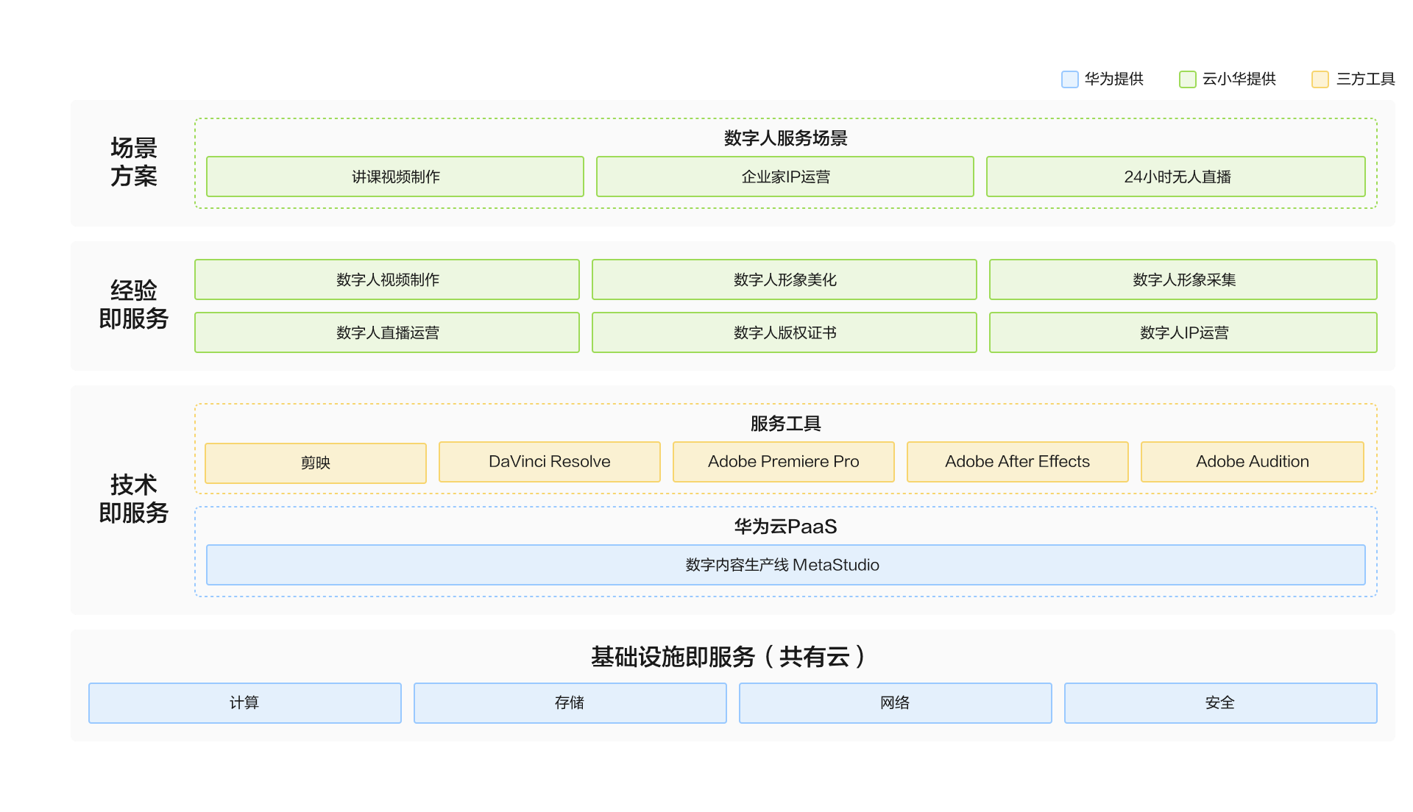1413x812 pixels.
Task: Select the Adobe Premiere Pro box
Action: [784, 462]
